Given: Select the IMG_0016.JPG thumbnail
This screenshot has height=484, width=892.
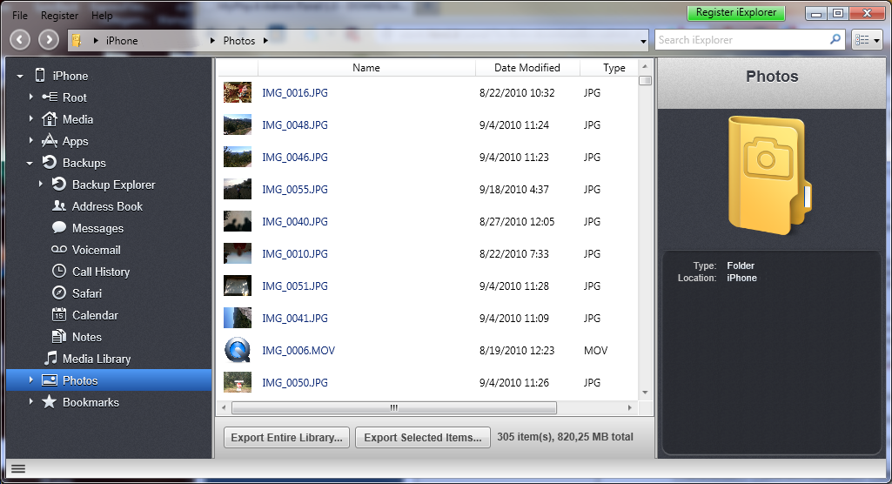Looking at the screenshot, I should point(238,92).
